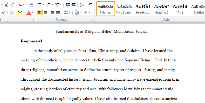Toggle Show/Hide paragraph marks
This screenshot has height=103, width=205.
[90, 5]
